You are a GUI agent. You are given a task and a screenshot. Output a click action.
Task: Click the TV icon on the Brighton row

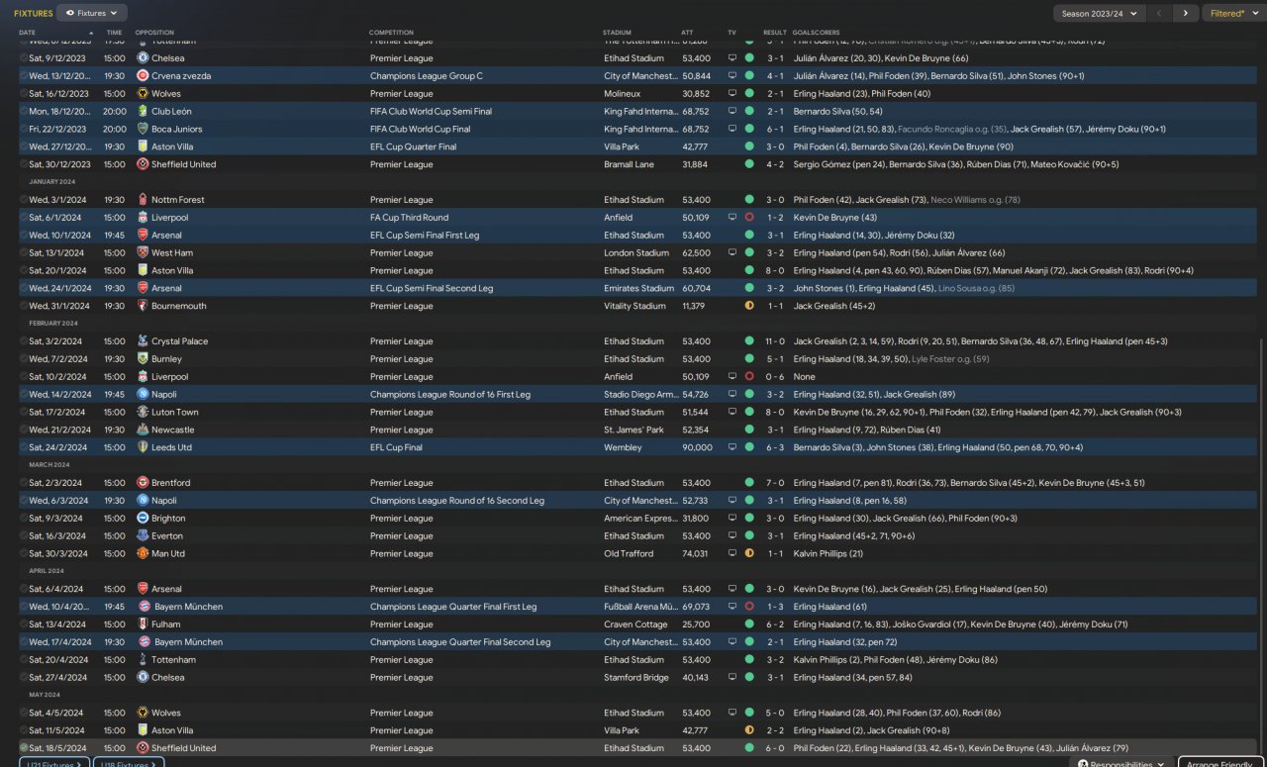pos(732,519)
